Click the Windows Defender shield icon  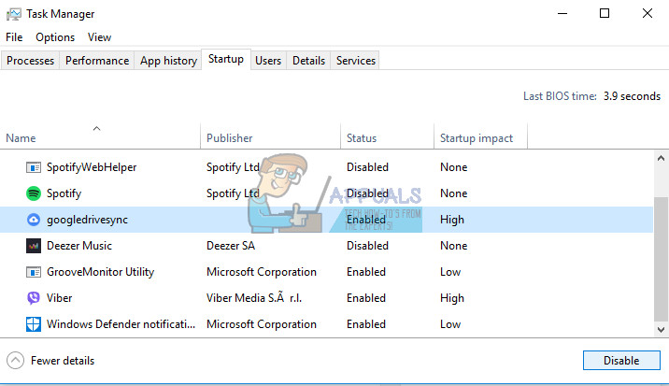[x=33, y=324]
